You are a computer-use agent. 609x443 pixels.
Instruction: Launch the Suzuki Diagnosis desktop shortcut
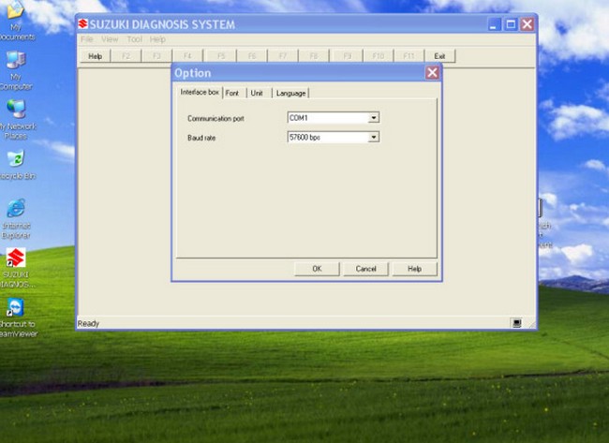(16, 268)
